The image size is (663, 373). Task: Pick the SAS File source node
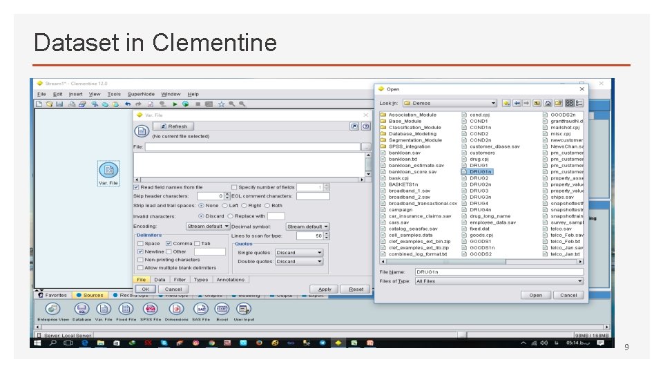click(x=201, y=312)
